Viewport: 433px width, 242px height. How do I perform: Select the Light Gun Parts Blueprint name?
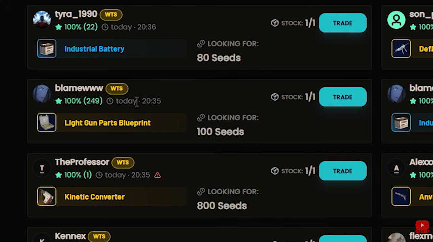click(107, 123)
